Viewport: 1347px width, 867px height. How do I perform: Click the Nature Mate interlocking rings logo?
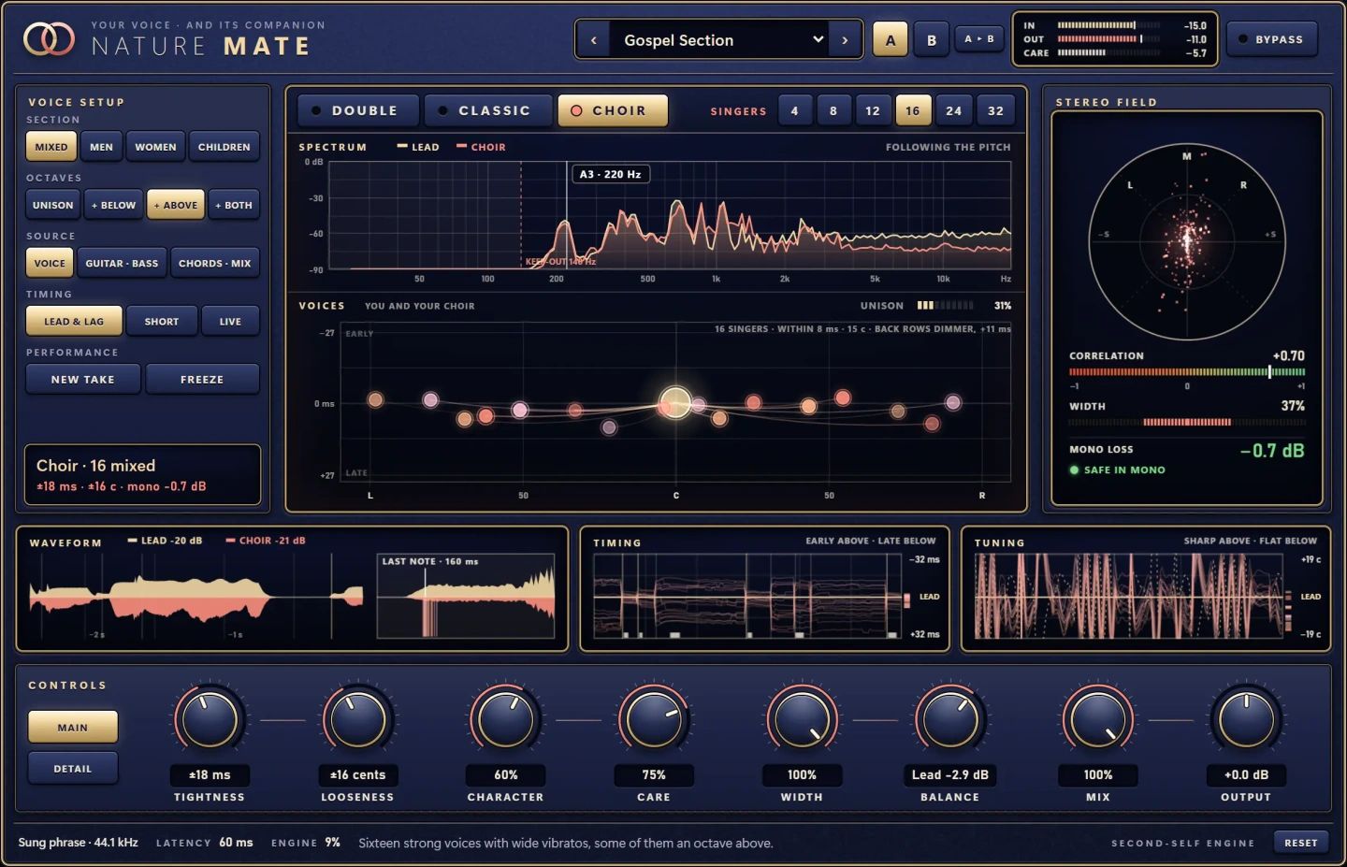click(x=49, y=39)
